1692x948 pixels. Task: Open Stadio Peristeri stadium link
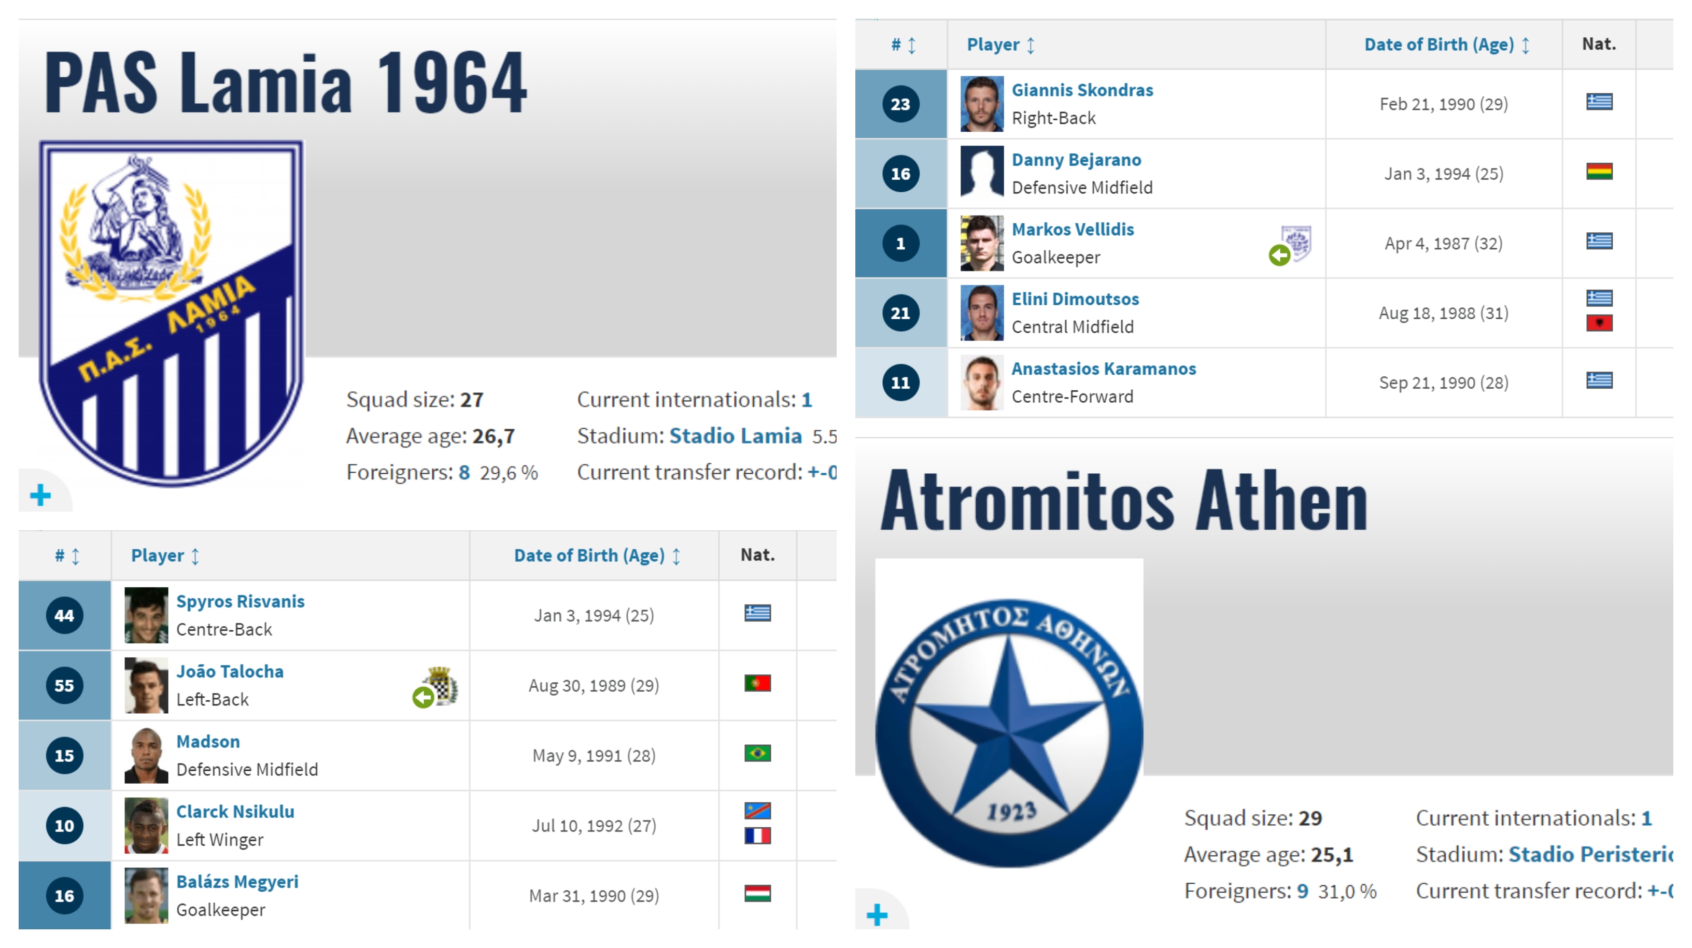[x=1590, y=854]
